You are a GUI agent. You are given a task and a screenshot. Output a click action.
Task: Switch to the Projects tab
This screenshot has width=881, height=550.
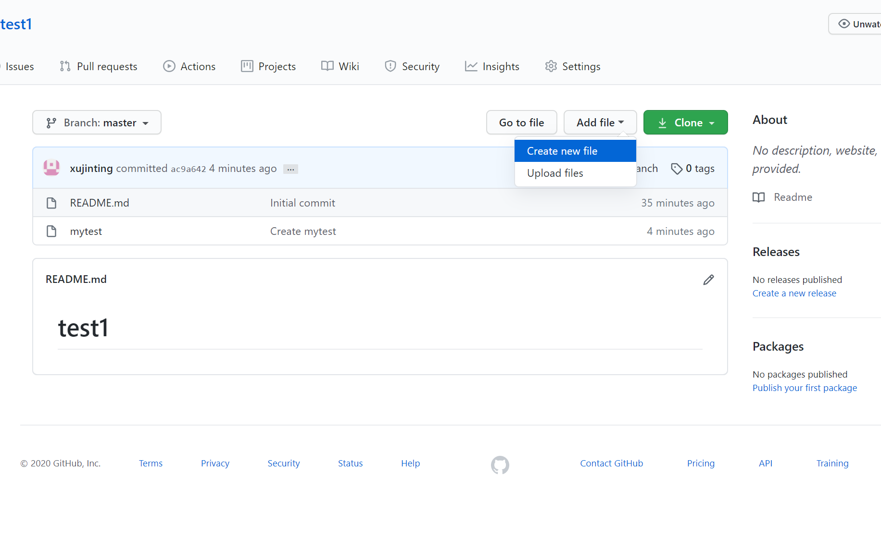268,66
